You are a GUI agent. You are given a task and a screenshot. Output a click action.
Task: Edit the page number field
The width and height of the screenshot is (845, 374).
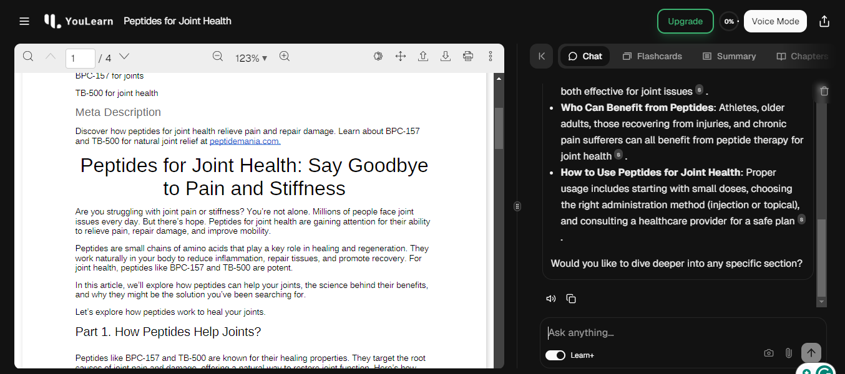click(81, 58)
